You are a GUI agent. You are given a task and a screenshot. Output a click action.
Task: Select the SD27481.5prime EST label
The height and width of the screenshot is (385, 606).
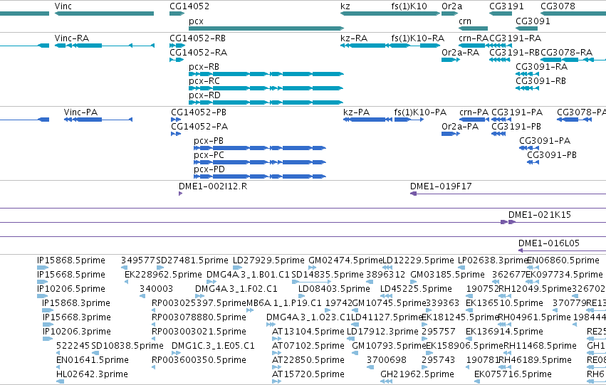(x=192, y=260)
